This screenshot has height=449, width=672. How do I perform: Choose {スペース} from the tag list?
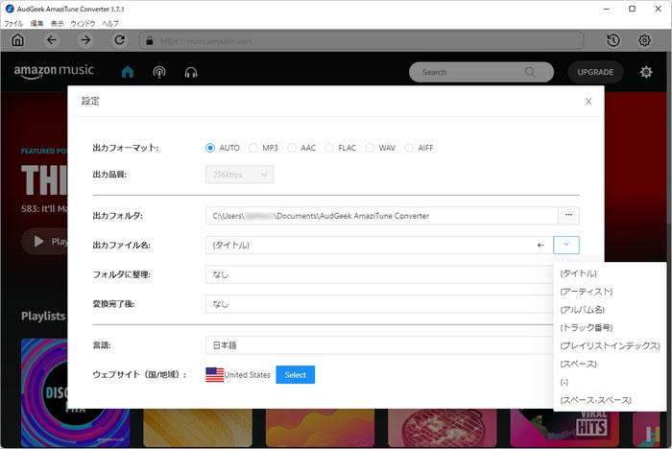tap(578, 364)
